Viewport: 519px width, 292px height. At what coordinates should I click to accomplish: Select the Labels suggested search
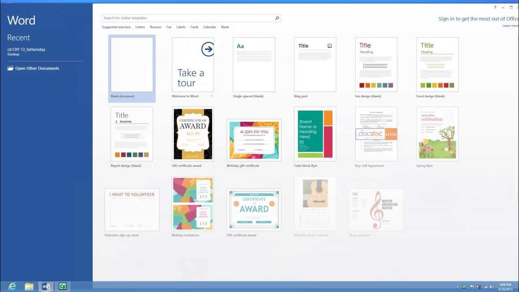tap(181, 27)
